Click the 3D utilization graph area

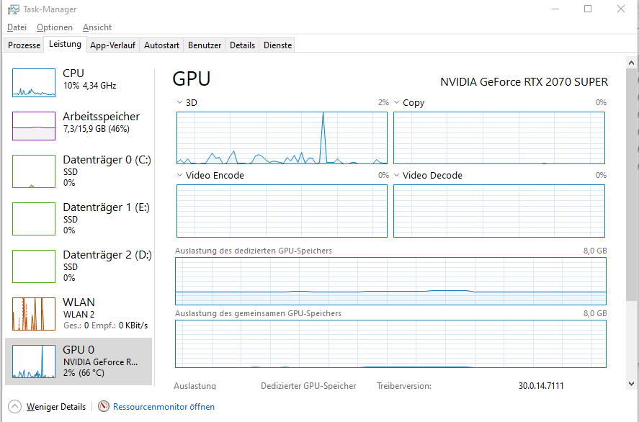pos(282,138)
